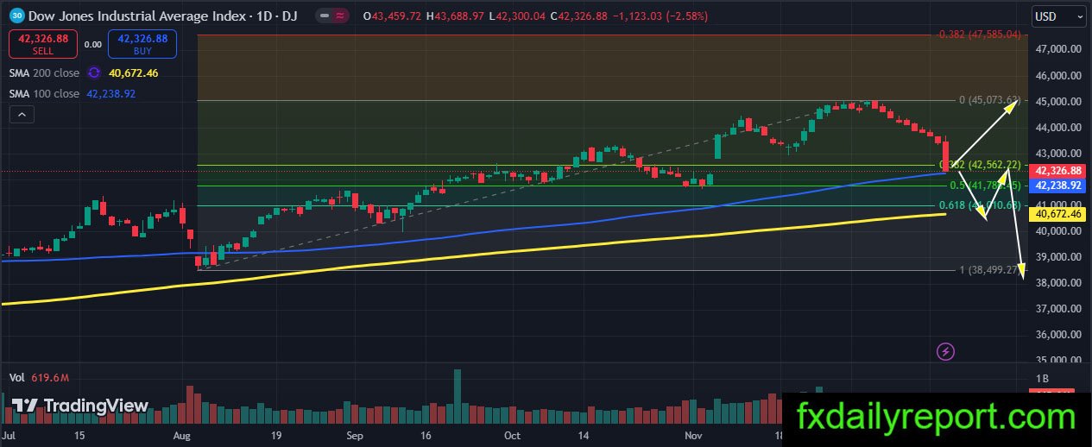Click the Vol 619.6M volume legend
1092x447 pixels.
click(40, 377)
